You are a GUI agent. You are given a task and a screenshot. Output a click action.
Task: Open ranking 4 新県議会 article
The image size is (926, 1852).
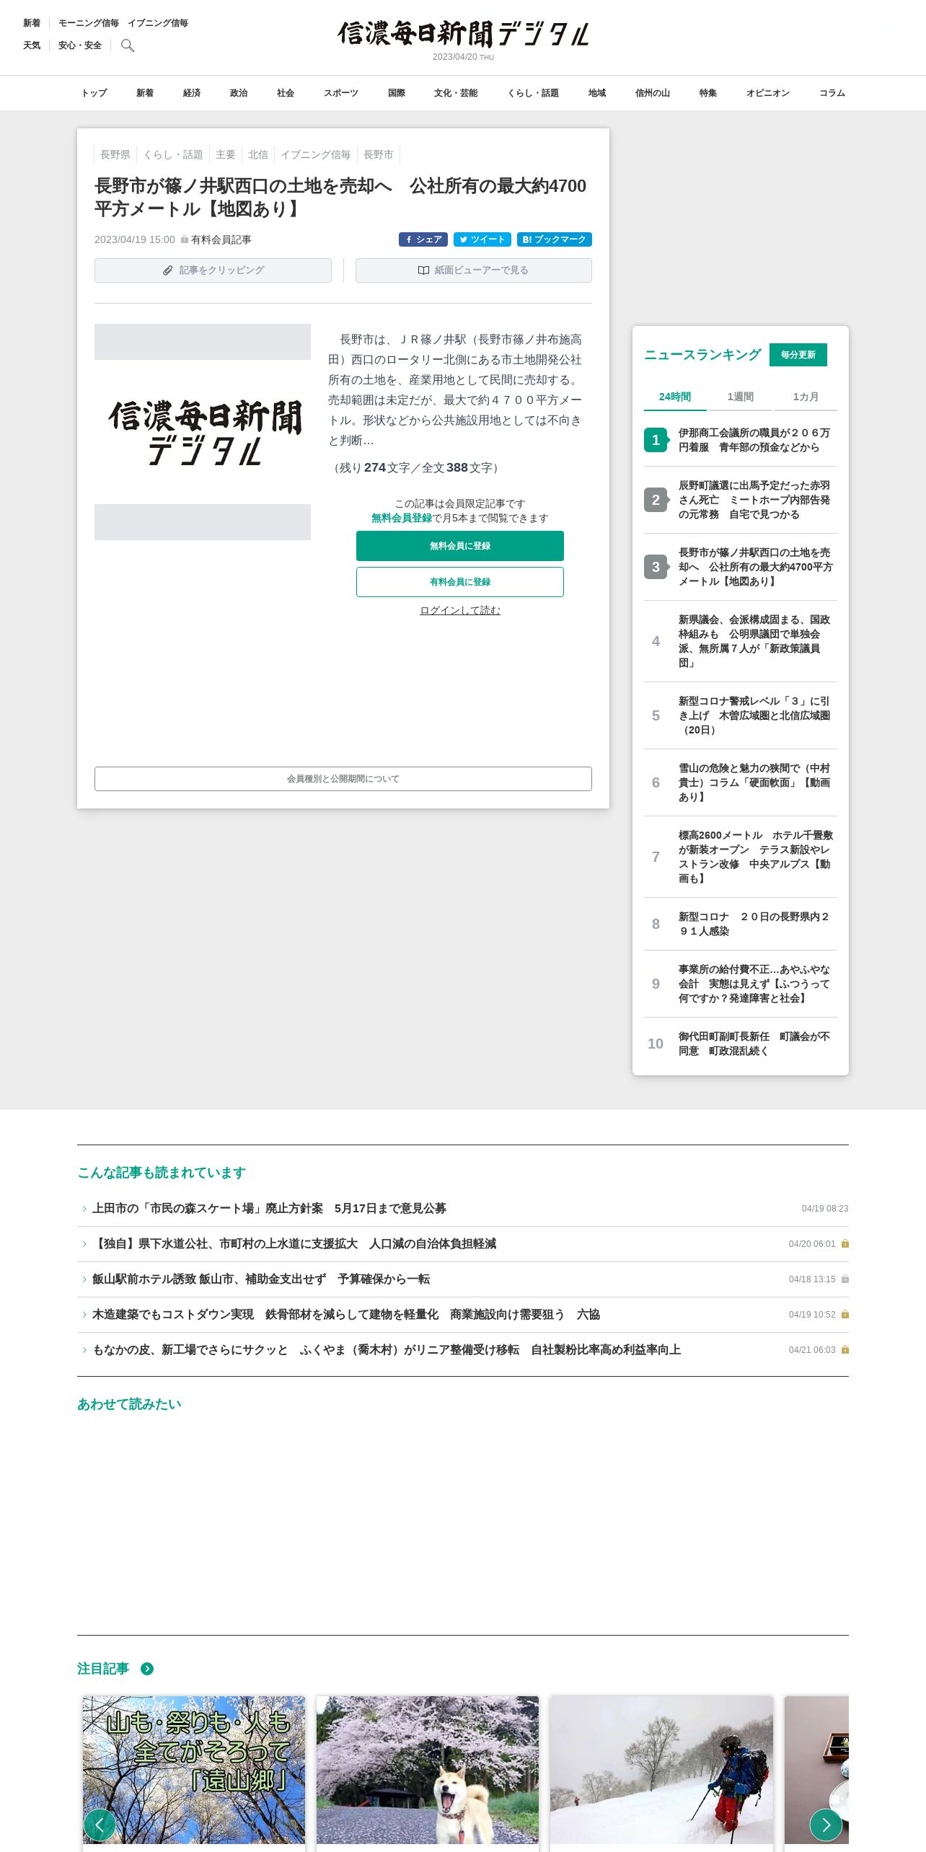[x=741, y=641]
